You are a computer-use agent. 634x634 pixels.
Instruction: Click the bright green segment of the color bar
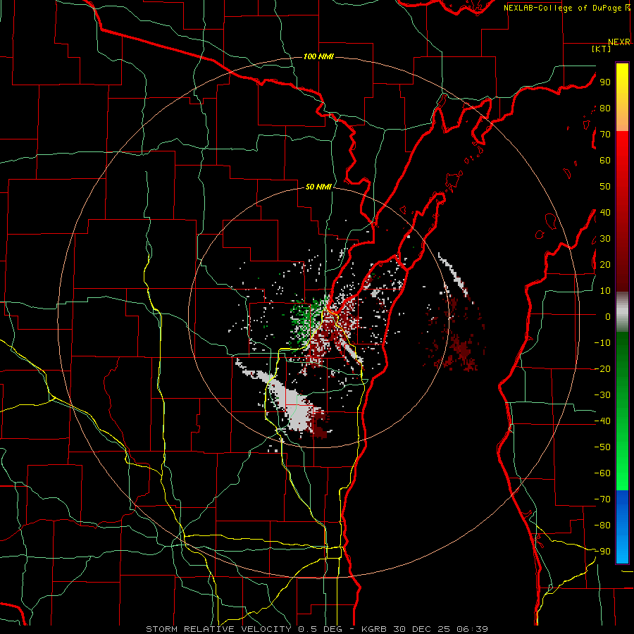(622, 453)
